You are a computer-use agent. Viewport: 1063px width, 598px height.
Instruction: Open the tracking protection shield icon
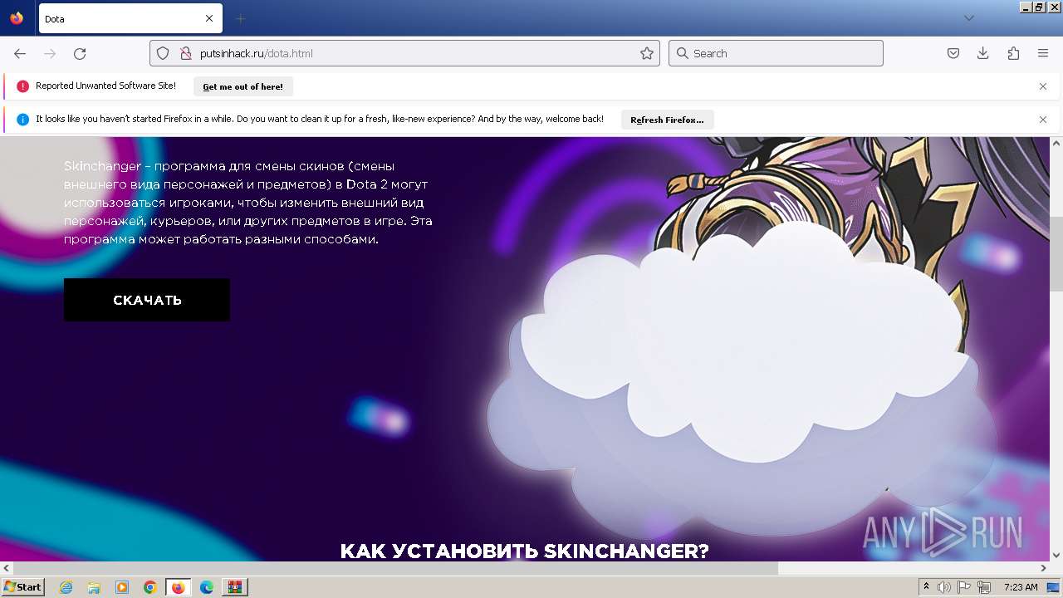pos(164,53)
